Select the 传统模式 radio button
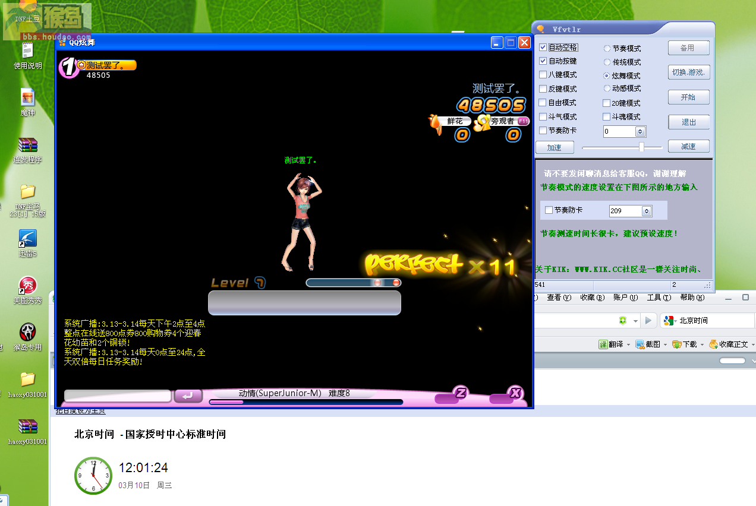This screenshot has width=756, height=506. (x=607, y=62)
